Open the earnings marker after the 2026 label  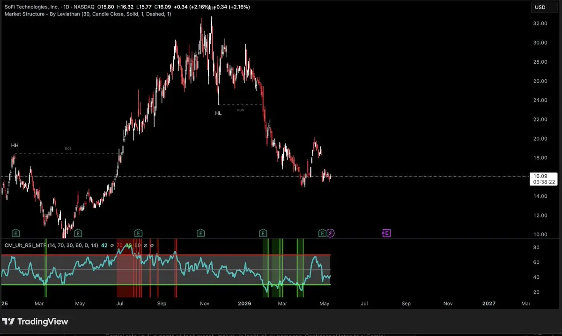(263, 232)
